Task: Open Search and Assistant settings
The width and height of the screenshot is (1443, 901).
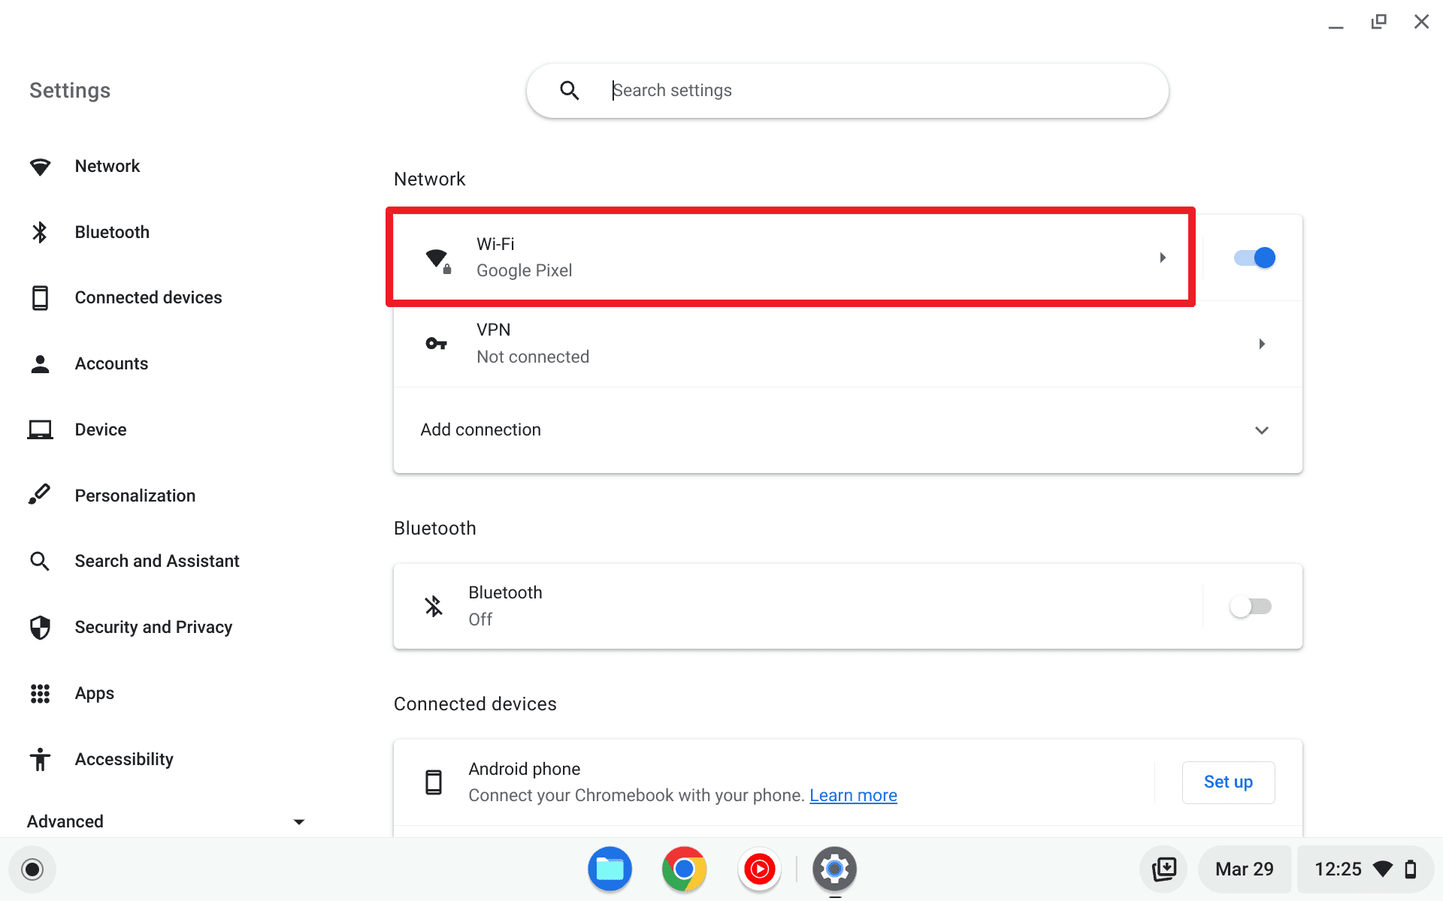Action: click(157, 561)
